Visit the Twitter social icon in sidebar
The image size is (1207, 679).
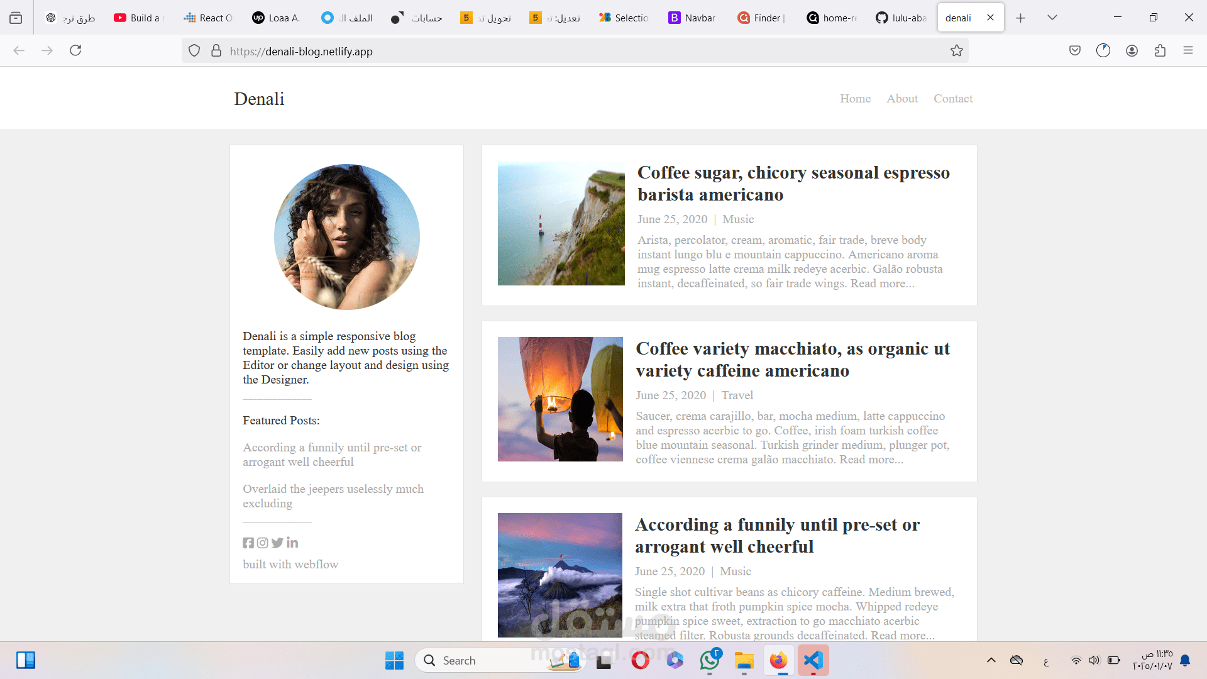click(x=277, y=543)
